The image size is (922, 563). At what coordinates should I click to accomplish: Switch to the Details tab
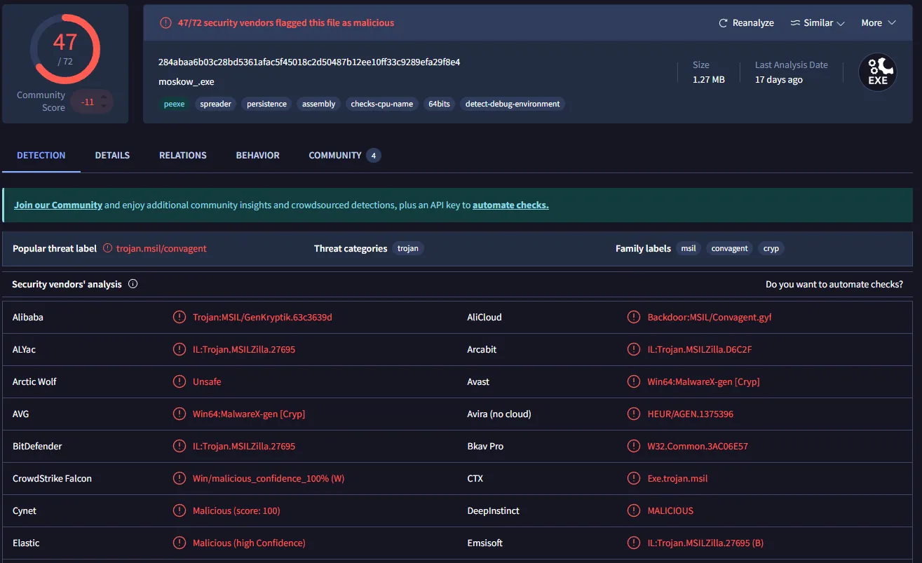[x=112, y=155]
